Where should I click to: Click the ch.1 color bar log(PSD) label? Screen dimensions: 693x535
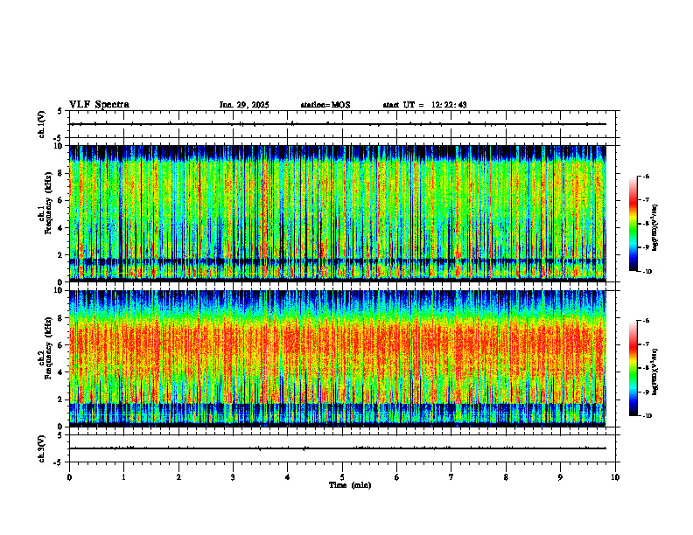655,228
